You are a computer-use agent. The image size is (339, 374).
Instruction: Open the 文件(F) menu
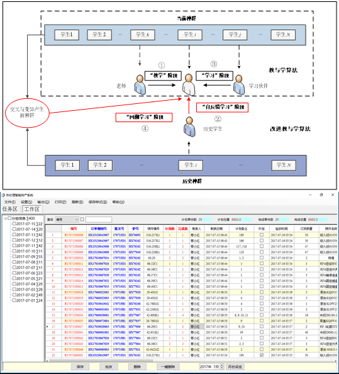[10, 202]
